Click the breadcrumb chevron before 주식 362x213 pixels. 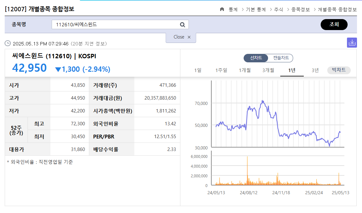(x=271, y=10)
